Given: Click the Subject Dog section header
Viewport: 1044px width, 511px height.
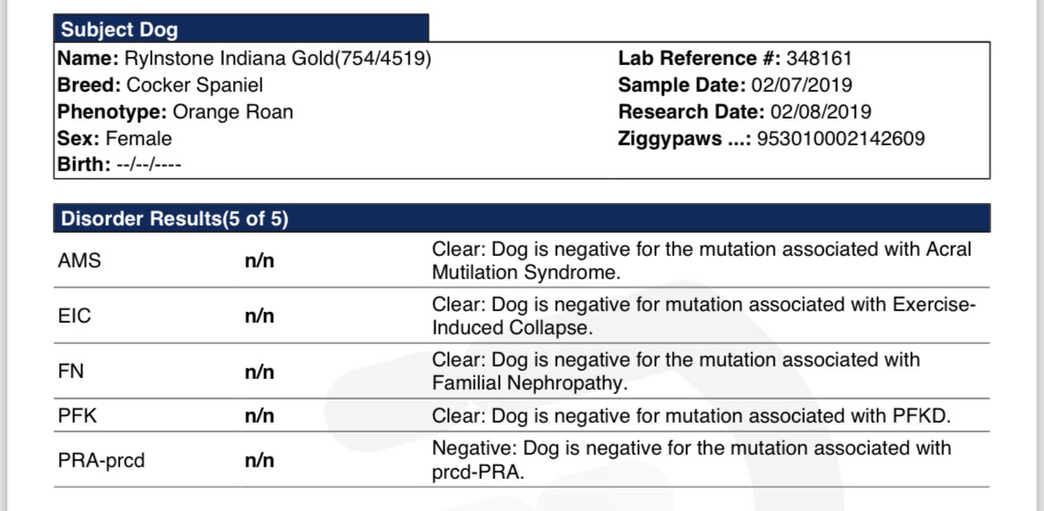Looking at the screenshot, I should pos(241,29).
